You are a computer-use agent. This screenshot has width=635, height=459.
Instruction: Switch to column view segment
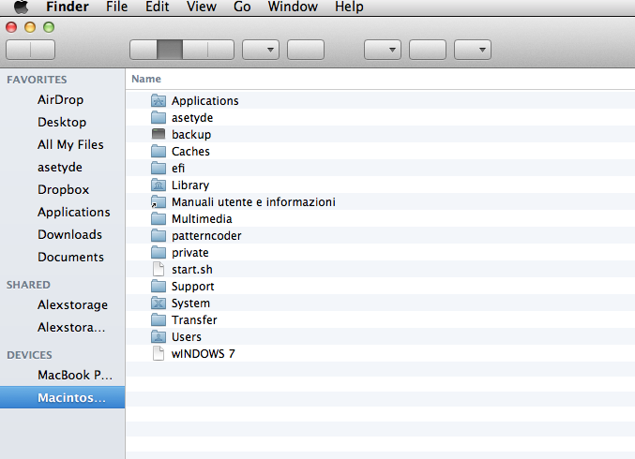pyautogui.click(x=195, y=50)
